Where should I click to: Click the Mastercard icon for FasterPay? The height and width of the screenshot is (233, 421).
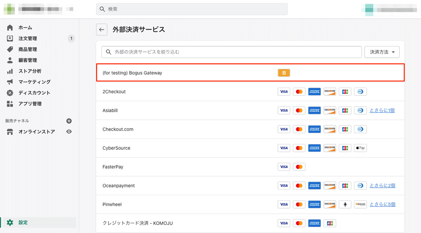[299, 167]
